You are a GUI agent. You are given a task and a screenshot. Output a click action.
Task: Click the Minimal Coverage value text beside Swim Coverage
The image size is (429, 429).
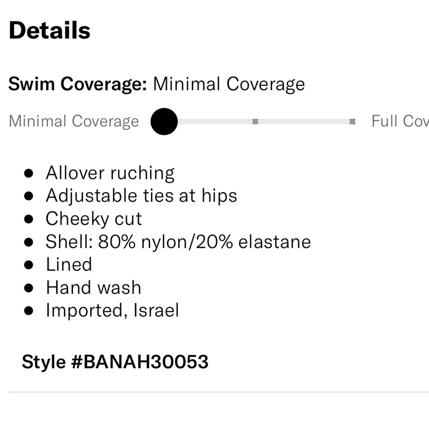(229, 84)
